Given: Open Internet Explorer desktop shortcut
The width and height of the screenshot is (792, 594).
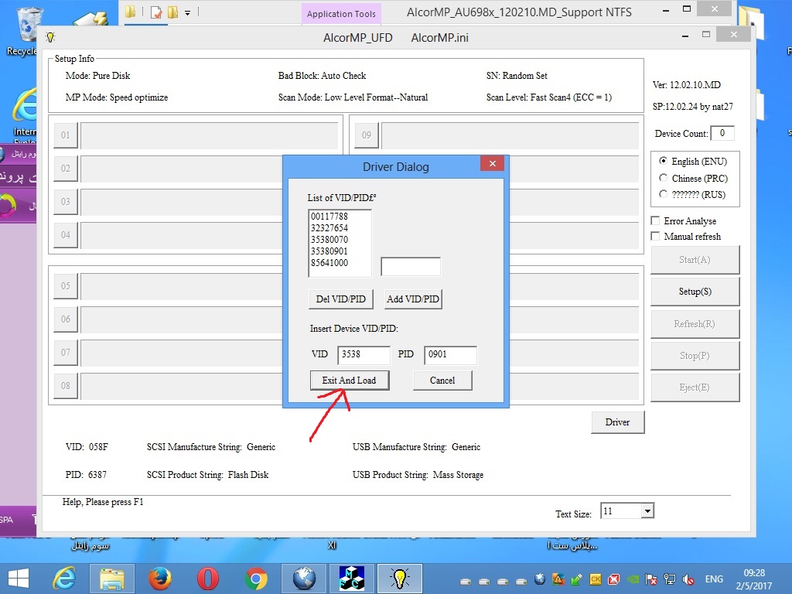Looking at the screenshot, I should point(24,115).
